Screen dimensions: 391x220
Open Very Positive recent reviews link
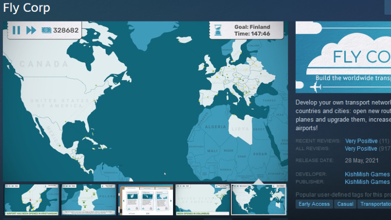coord(361,141)
